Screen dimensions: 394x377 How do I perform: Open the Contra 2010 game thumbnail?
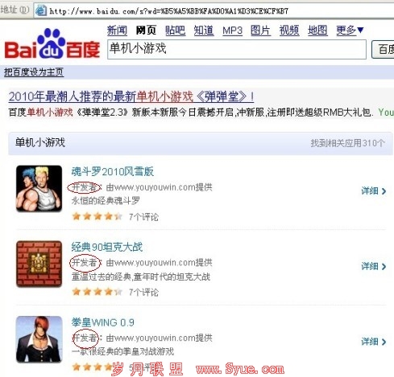click(39, 189)
